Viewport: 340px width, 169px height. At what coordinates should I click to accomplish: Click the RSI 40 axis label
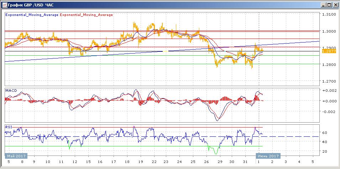(x=325, y=142)
